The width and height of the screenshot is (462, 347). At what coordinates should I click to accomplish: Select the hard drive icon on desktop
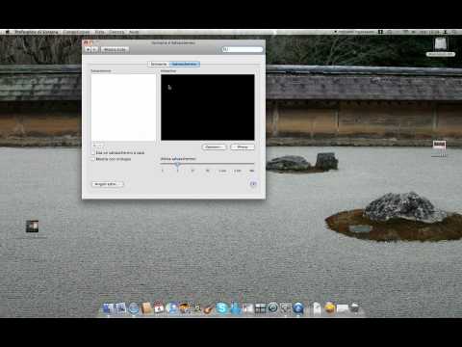click(x=441, y=43)
